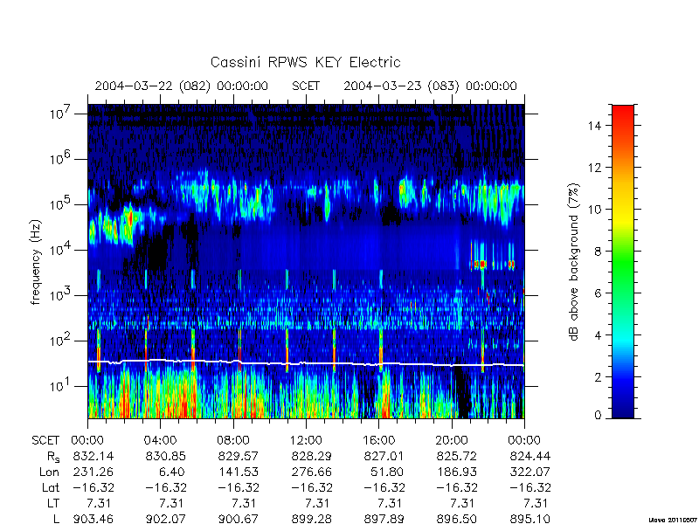Click the 'frequency (Hz)' axis label

click(x=36, y=262)
